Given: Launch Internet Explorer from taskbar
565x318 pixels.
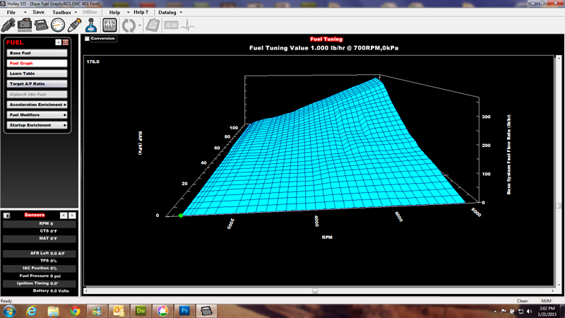Looking at the screenshot, I should [32, 311].
